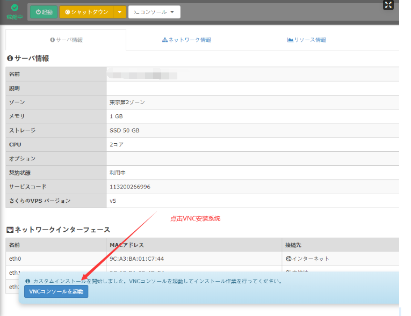Click the MACアドレス column header
The height and width of the screenshot is (316, 411).
pos(127,245)
